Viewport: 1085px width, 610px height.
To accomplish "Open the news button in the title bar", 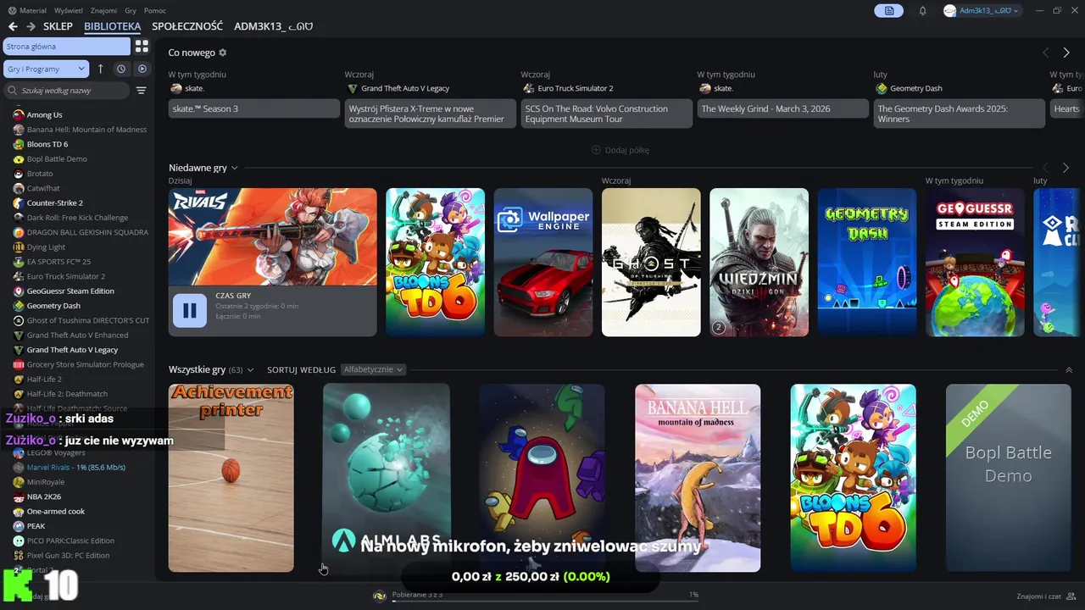I will click(889, 10).
